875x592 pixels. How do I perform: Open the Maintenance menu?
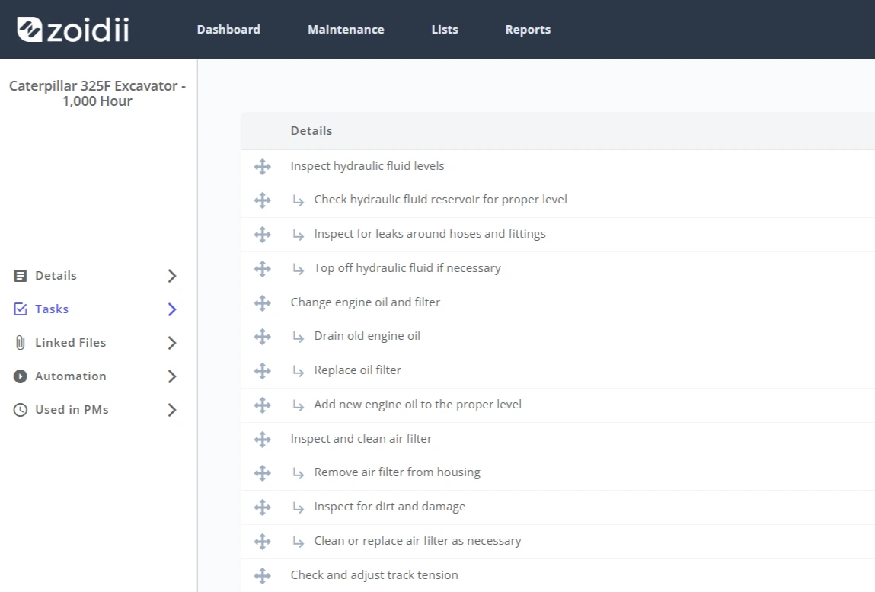346,30
